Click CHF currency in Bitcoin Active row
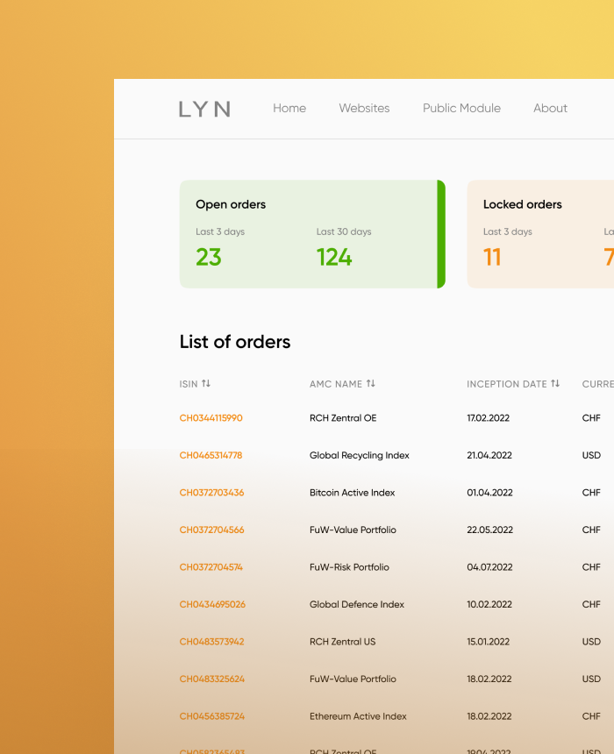 click(591, 493)
